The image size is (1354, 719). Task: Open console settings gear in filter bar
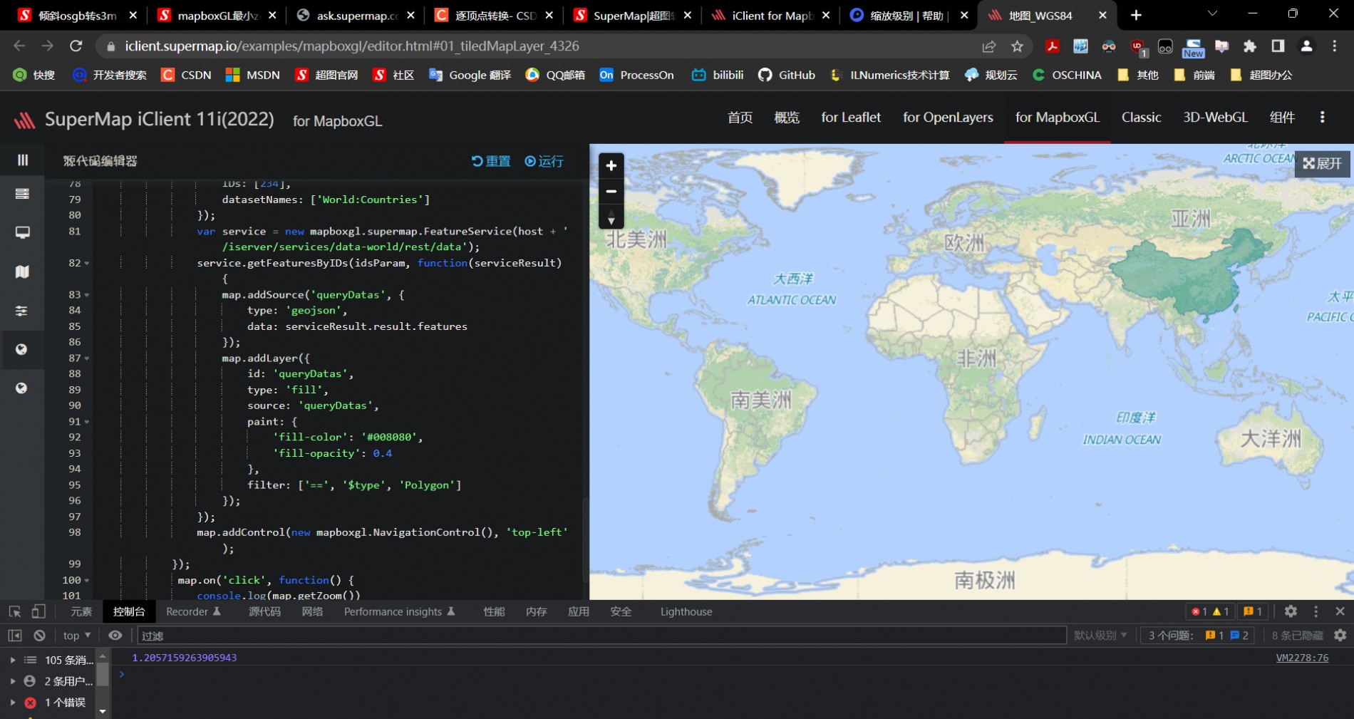1340,635
